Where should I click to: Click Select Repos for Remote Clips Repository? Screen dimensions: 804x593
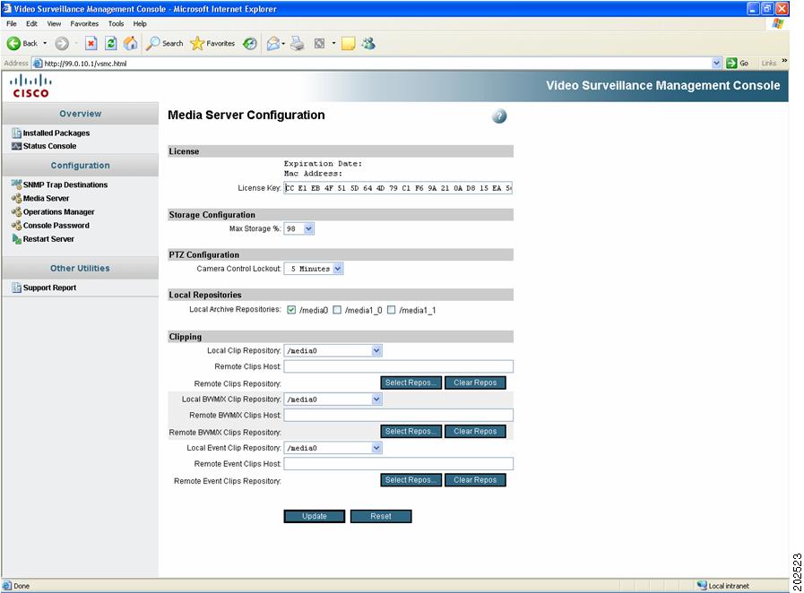(x=411, y=382)
